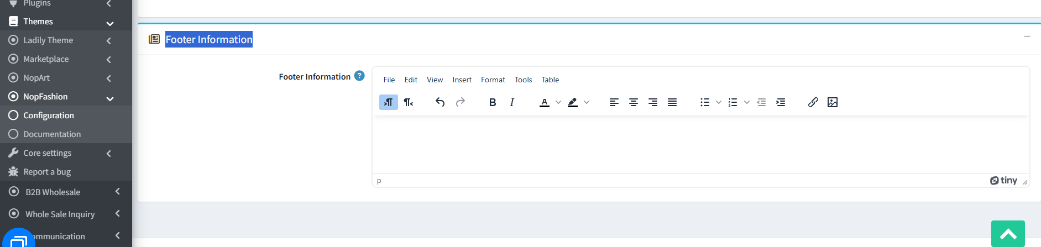Click the center align icon
This screenshot has width=1041, height=247.
click(x=634, y=102)
